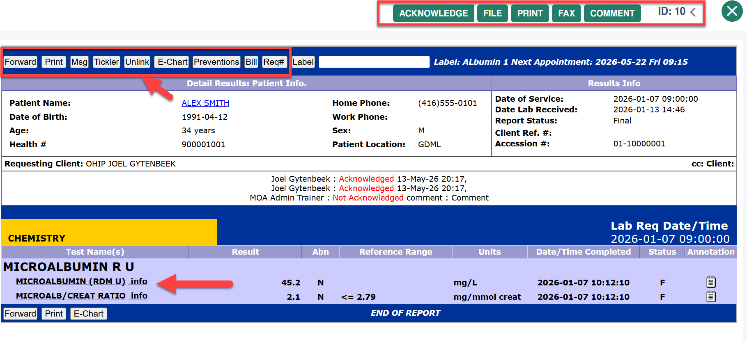Select the accession number 01-10000001
Viewport: 747px width, 342px height.
(639, 144)
